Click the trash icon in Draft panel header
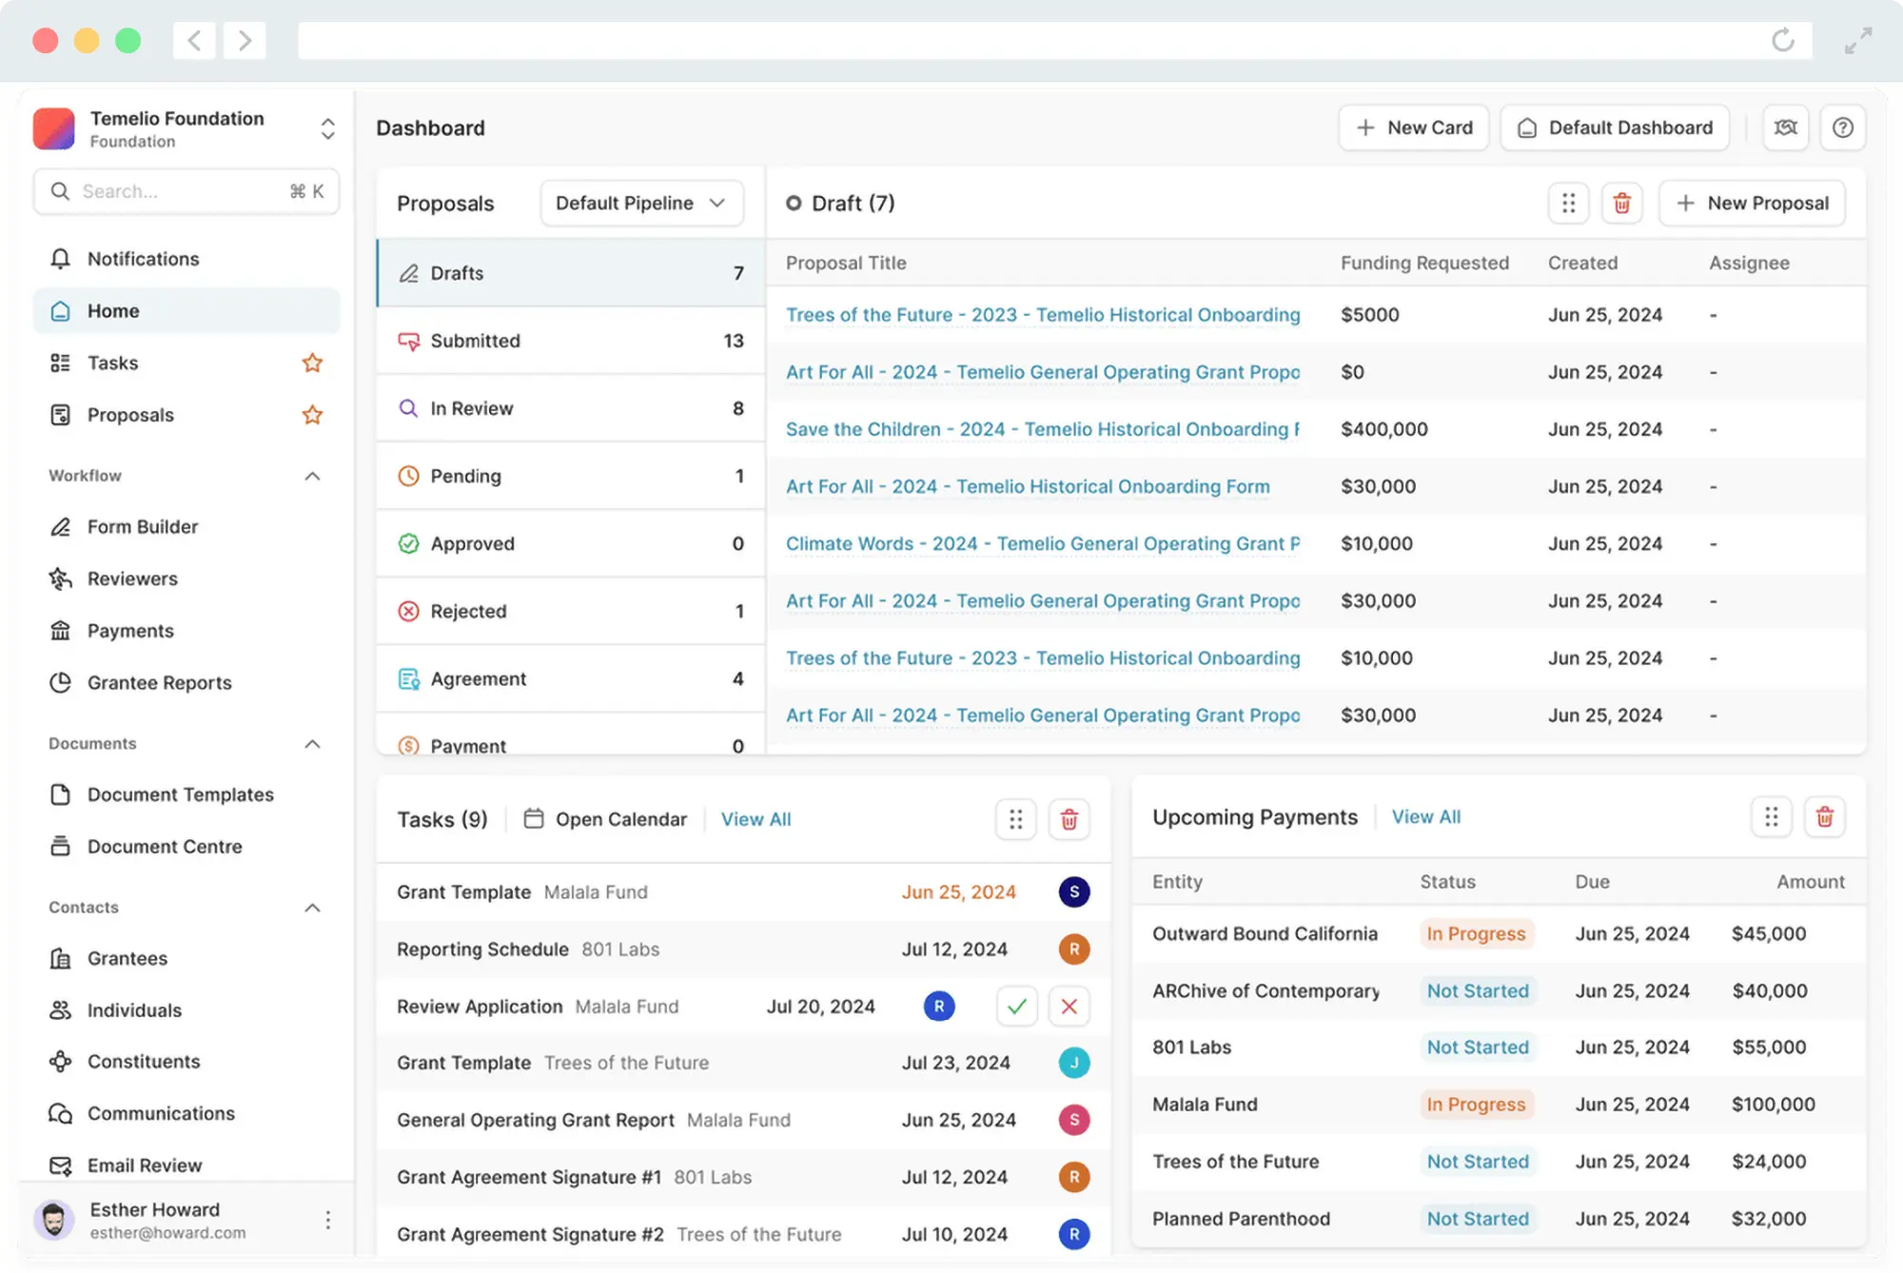 [1622, 203]
